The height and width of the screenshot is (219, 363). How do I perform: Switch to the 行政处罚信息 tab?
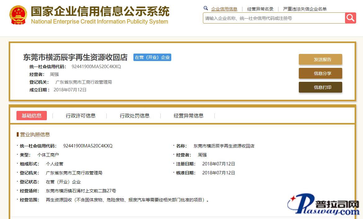pyautogui.click(x=135, y=116)
